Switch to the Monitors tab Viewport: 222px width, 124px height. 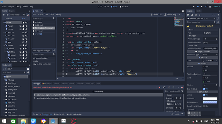click(80, 84)
